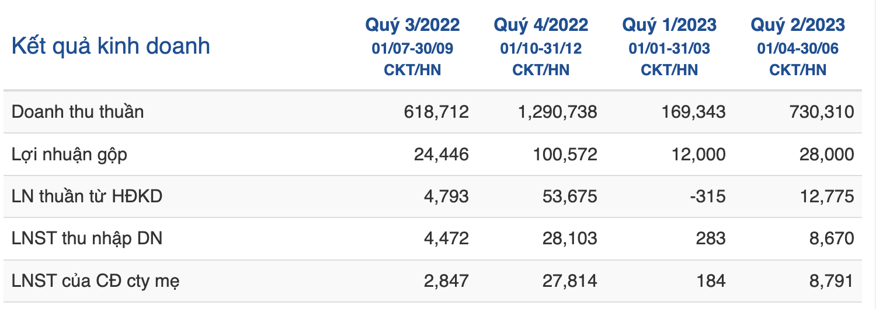This screenshot has height=309, width=876.
Task: Click the 53,675 operating profit value
Action: click(569, 196)
